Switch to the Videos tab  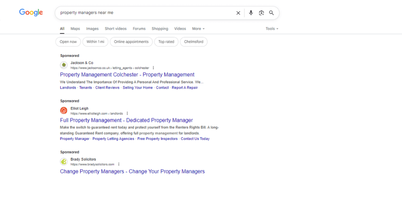click(180, 29)
